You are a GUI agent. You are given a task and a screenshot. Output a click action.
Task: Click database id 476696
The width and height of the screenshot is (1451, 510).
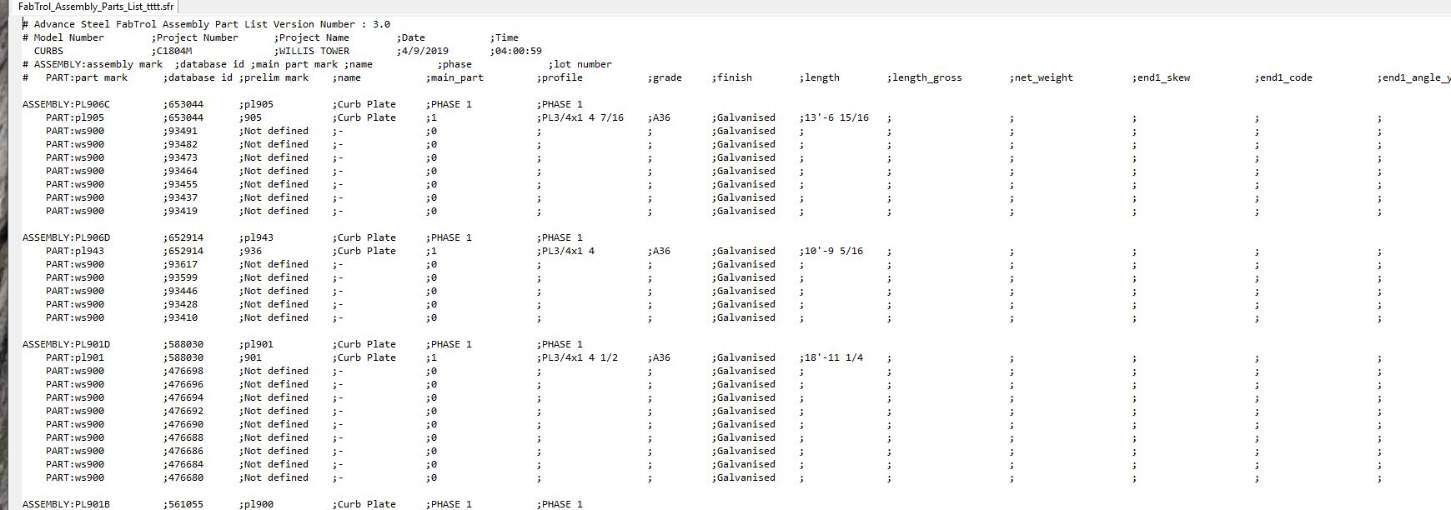[x=186, y=384]
